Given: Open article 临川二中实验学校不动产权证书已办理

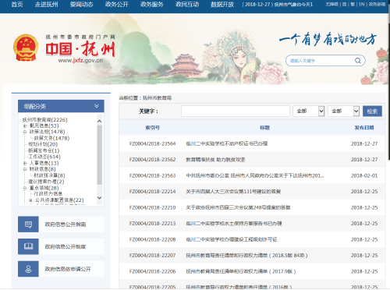Looking at the screenshot, I should pyautogui.click(x=227, y=143).
